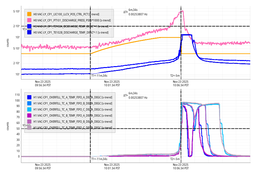
Task: Click the OVERFILL_TC_A_TEMP_FIFO_B legend swatch
Action: point(29,103)
